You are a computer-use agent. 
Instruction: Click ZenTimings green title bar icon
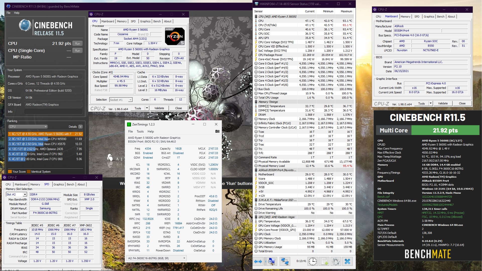pyautogui.click(x=129, y=124)
